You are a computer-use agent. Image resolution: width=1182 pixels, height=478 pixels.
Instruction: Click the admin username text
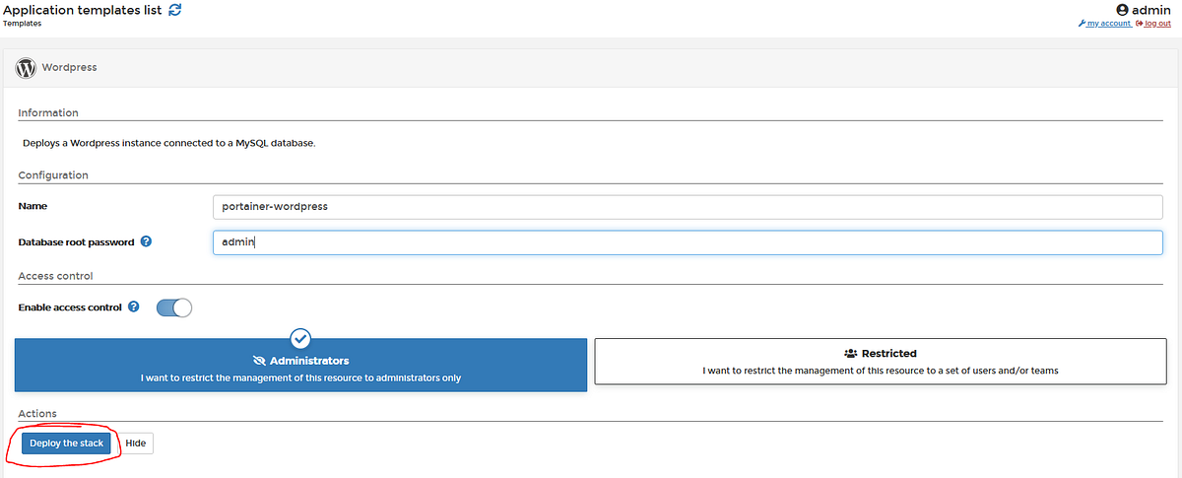pos(1151,10)
